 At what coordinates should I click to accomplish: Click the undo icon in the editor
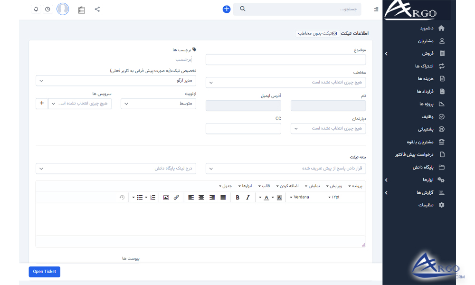point(122,197)
